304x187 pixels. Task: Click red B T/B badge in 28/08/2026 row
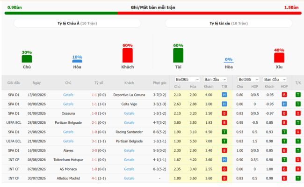tap(224, 122)
